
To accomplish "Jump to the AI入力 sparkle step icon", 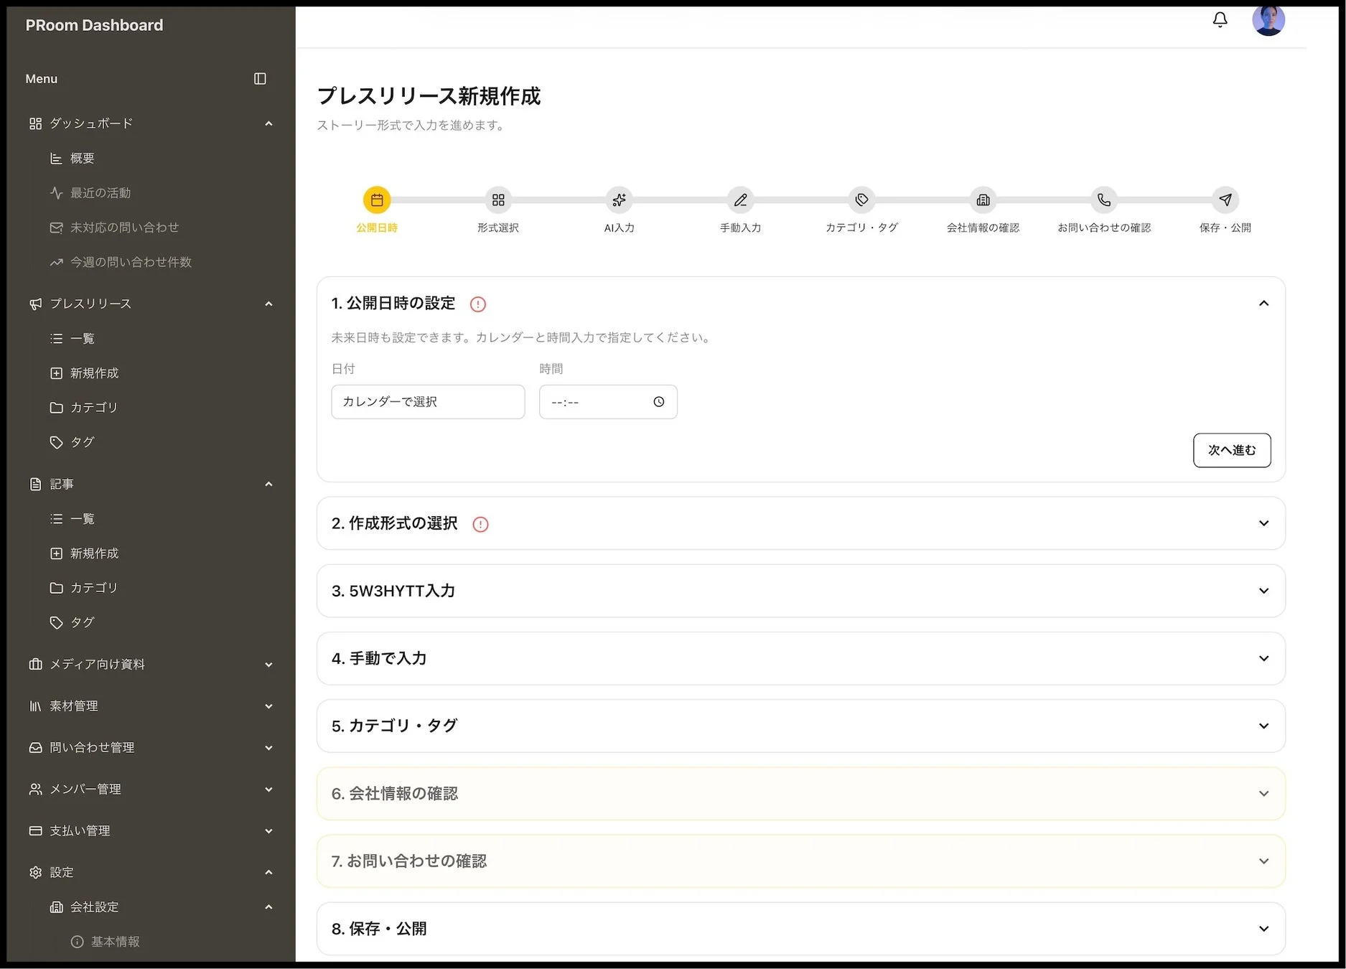I will tap(619, 200).
